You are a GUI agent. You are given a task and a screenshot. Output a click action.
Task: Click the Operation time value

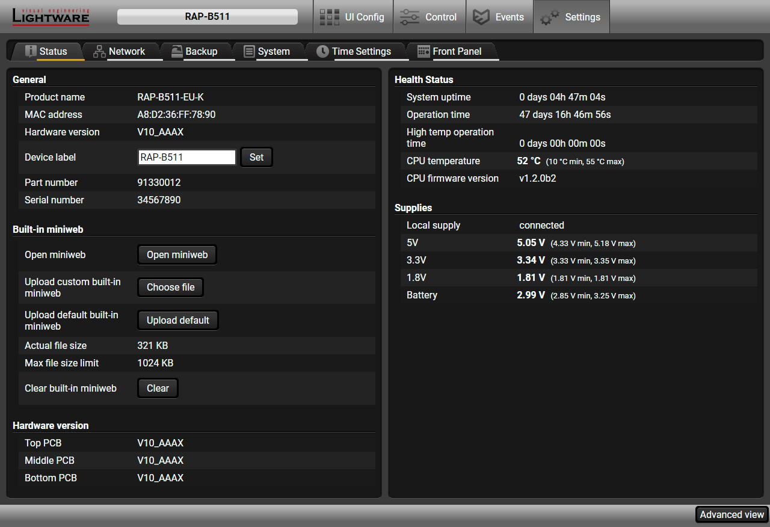(565, 114)
